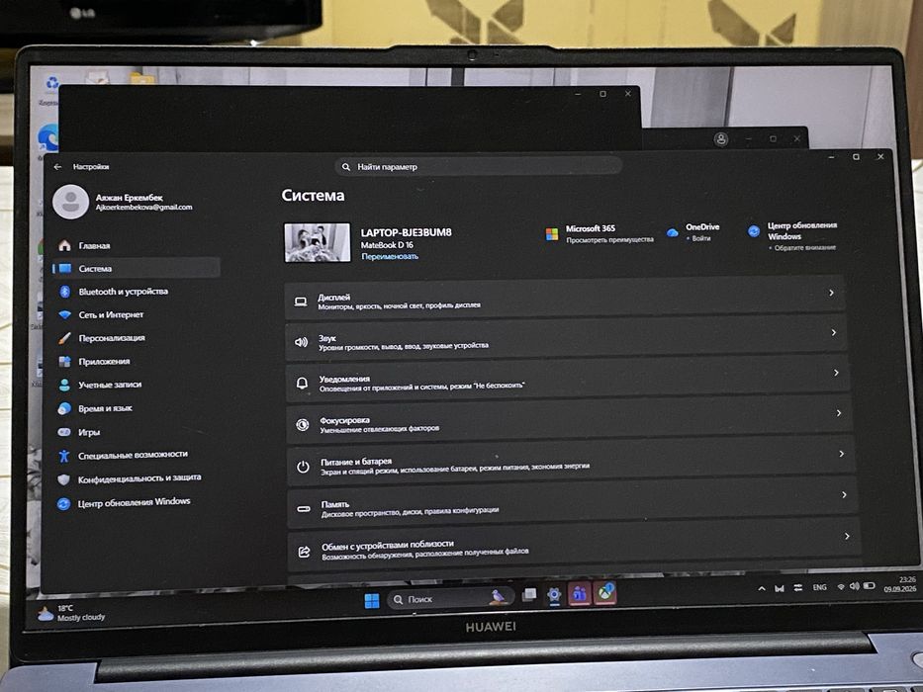
Task: Click the Центр обновления Windows sidebar icon
Action: [63, 504]
